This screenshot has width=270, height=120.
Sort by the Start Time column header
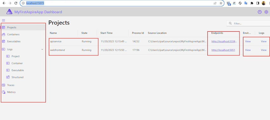pos(106,33)
